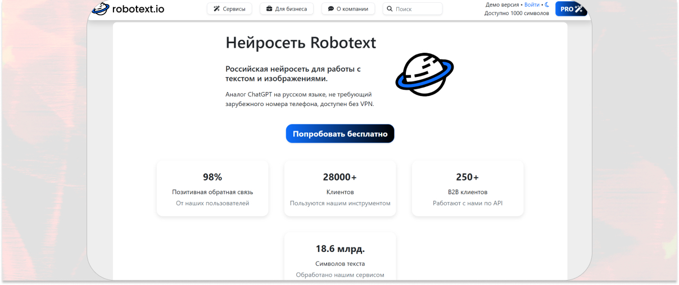This screenshot has width=679, height=285.
Task: Open the Сервисы menu
Action: point(229,9)
